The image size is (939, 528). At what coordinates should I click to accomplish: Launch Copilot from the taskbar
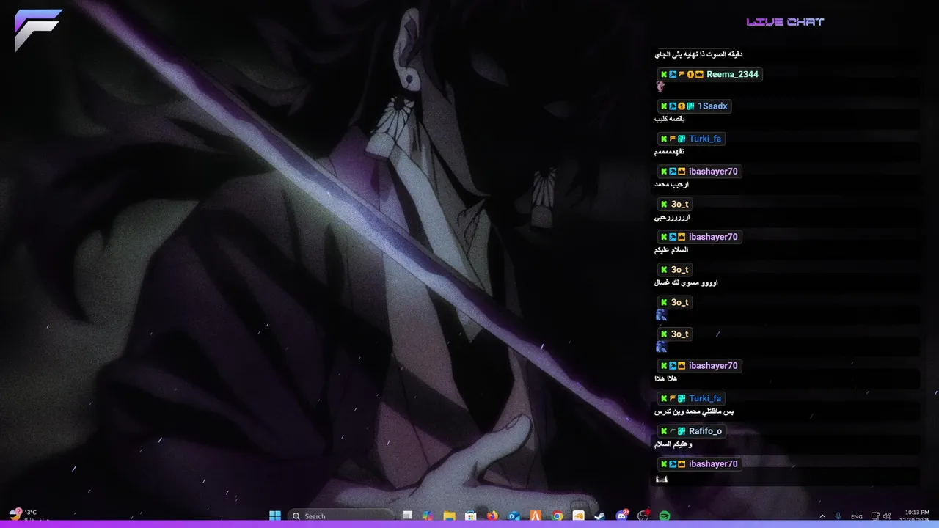click(x=428, y=516)
